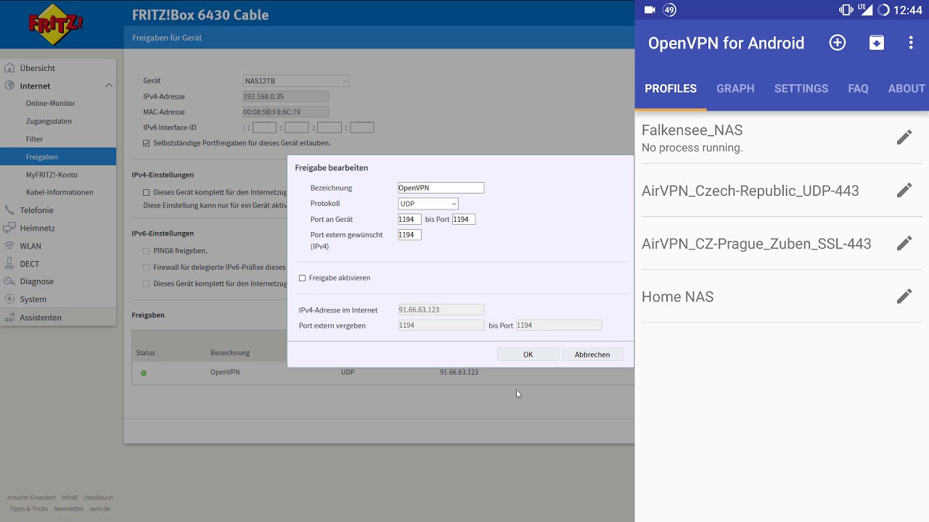Image resolution: width=929 pixels, height=522 pixels.
Task: Tap the Home NAS profile name
Action: pos(678,297)
